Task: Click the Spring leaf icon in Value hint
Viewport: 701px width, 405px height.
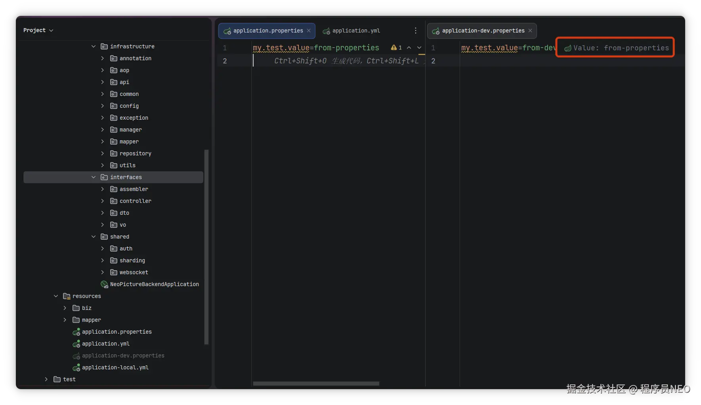Action: click(x=568, y=48)
